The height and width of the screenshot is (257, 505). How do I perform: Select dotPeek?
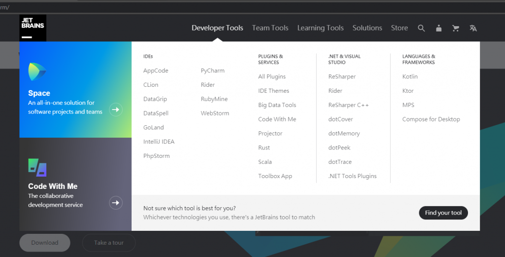point(339,147)
